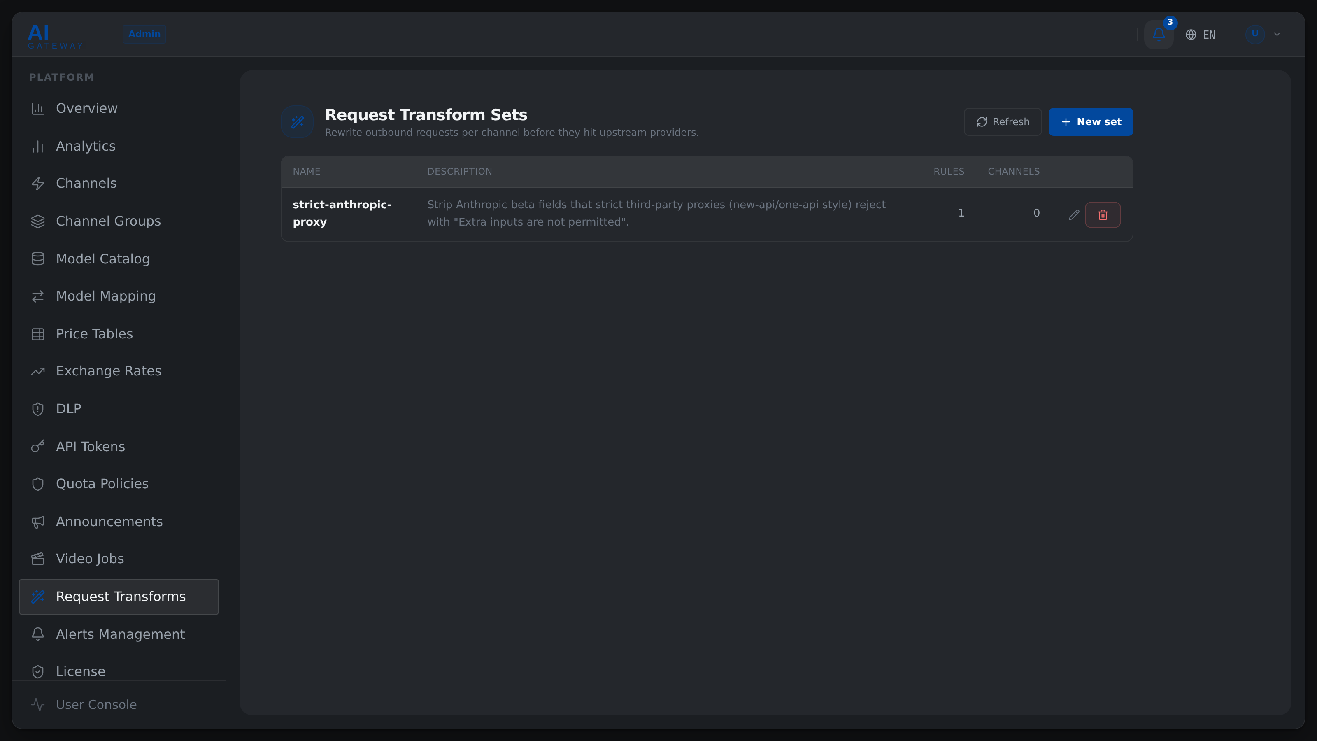Click the Model Catalog database icon
Screen dimensions: 1317x741
[38, 259]
